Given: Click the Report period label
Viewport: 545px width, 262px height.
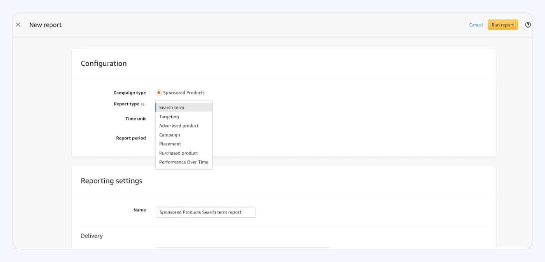Looking at the screenshot, I should 131,138.
